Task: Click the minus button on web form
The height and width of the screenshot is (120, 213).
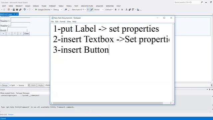Action: click(x=9, y=33)
